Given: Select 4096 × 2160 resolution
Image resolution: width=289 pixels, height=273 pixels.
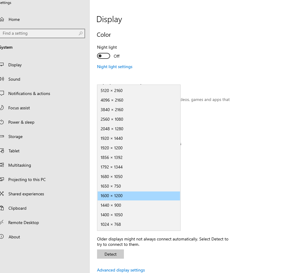Looking at the screenshot, I should (x=139, y=100).
